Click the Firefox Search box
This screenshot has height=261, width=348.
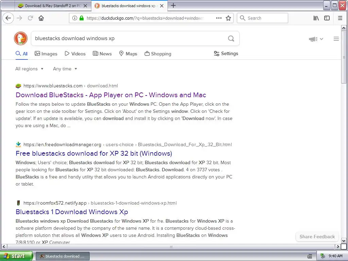[x=263, y=18]
